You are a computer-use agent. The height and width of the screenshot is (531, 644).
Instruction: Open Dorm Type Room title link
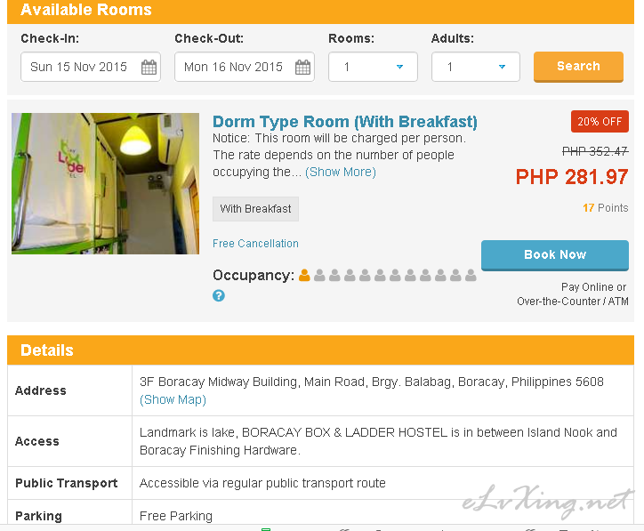345,122
